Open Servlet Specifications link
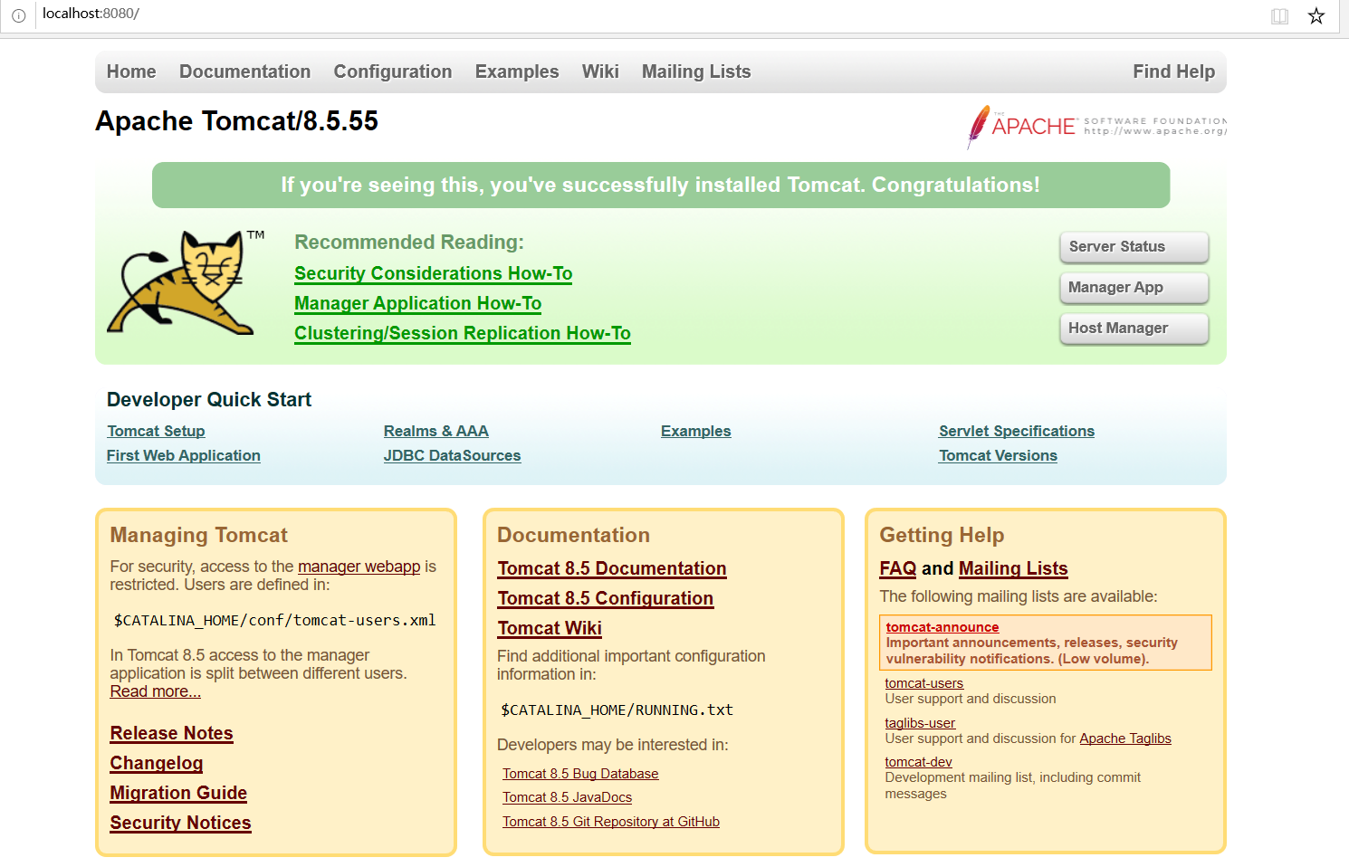 pos(1017,431)
